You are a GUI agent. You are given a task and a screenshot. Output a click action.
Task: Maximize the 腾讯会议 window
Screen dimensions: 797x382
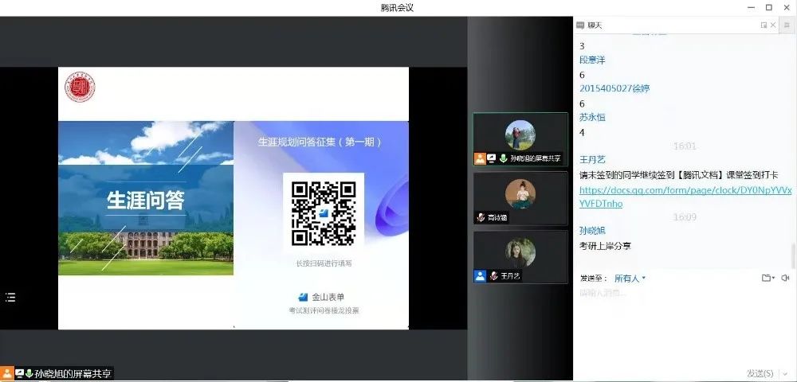click(768, 8)
